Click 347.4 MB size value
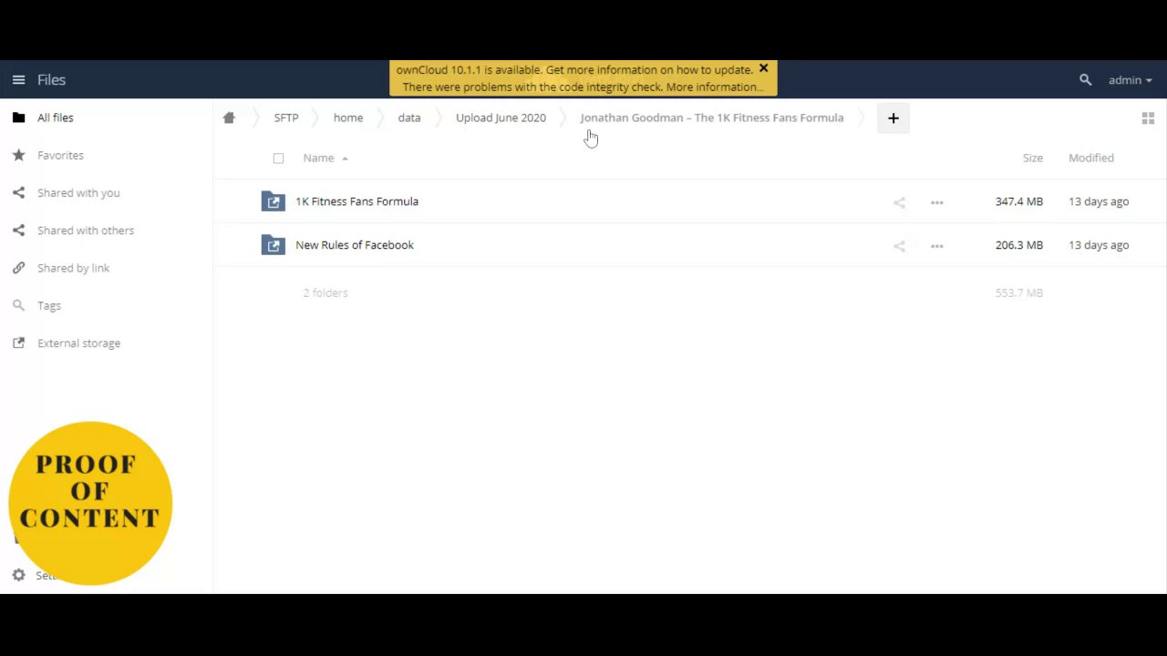 pyautogui.click(x=1018, y=201)
